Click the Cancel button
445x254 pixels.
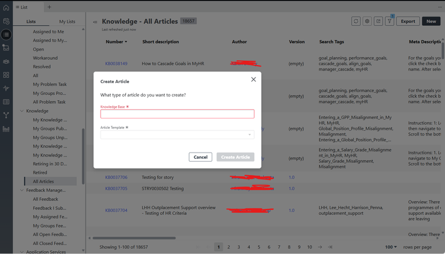click(200, 157)
